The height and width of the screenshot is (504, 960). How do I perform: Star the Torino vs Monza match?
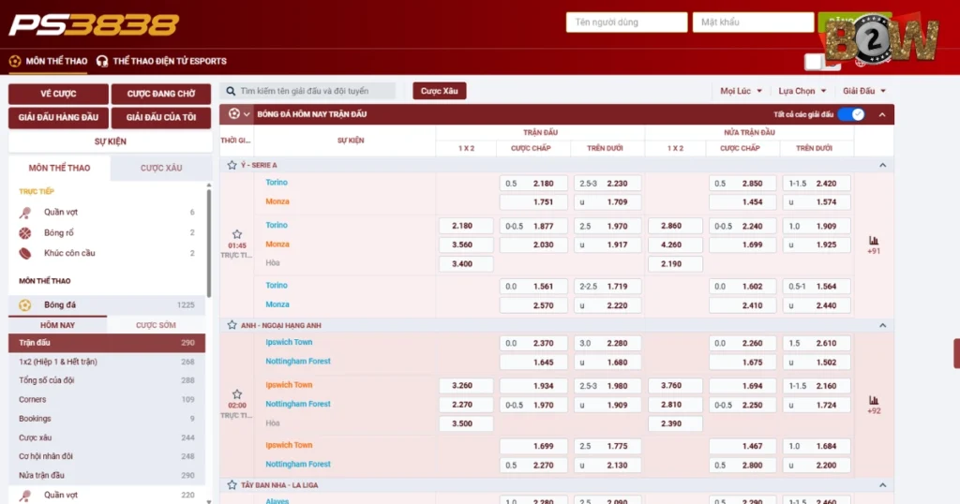click(x=237, y=234)
